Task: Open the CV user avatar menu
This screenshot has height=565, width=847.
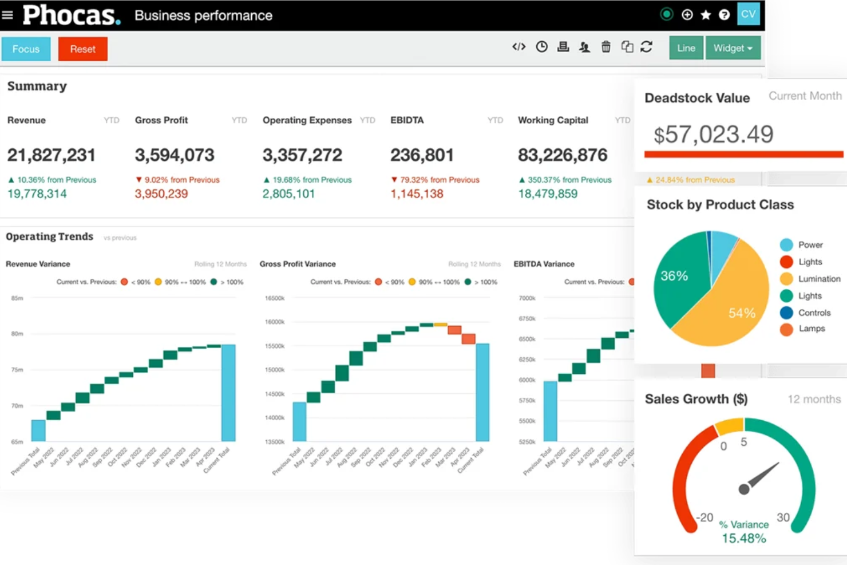Action: pyautogui.click(x=749, y=14)
